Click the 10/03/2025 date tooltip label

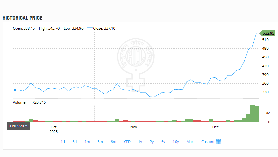19,126
